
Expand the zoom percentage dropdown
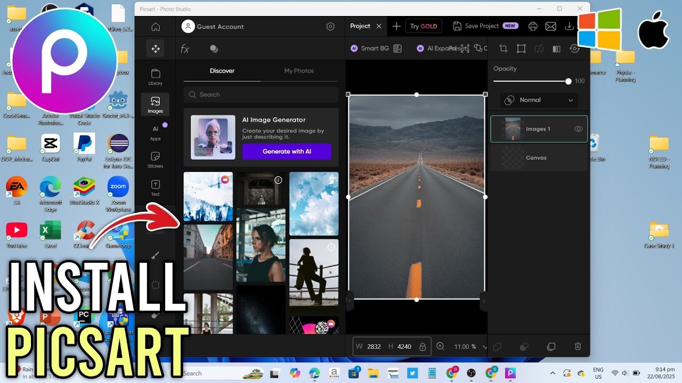coord(484,347)
